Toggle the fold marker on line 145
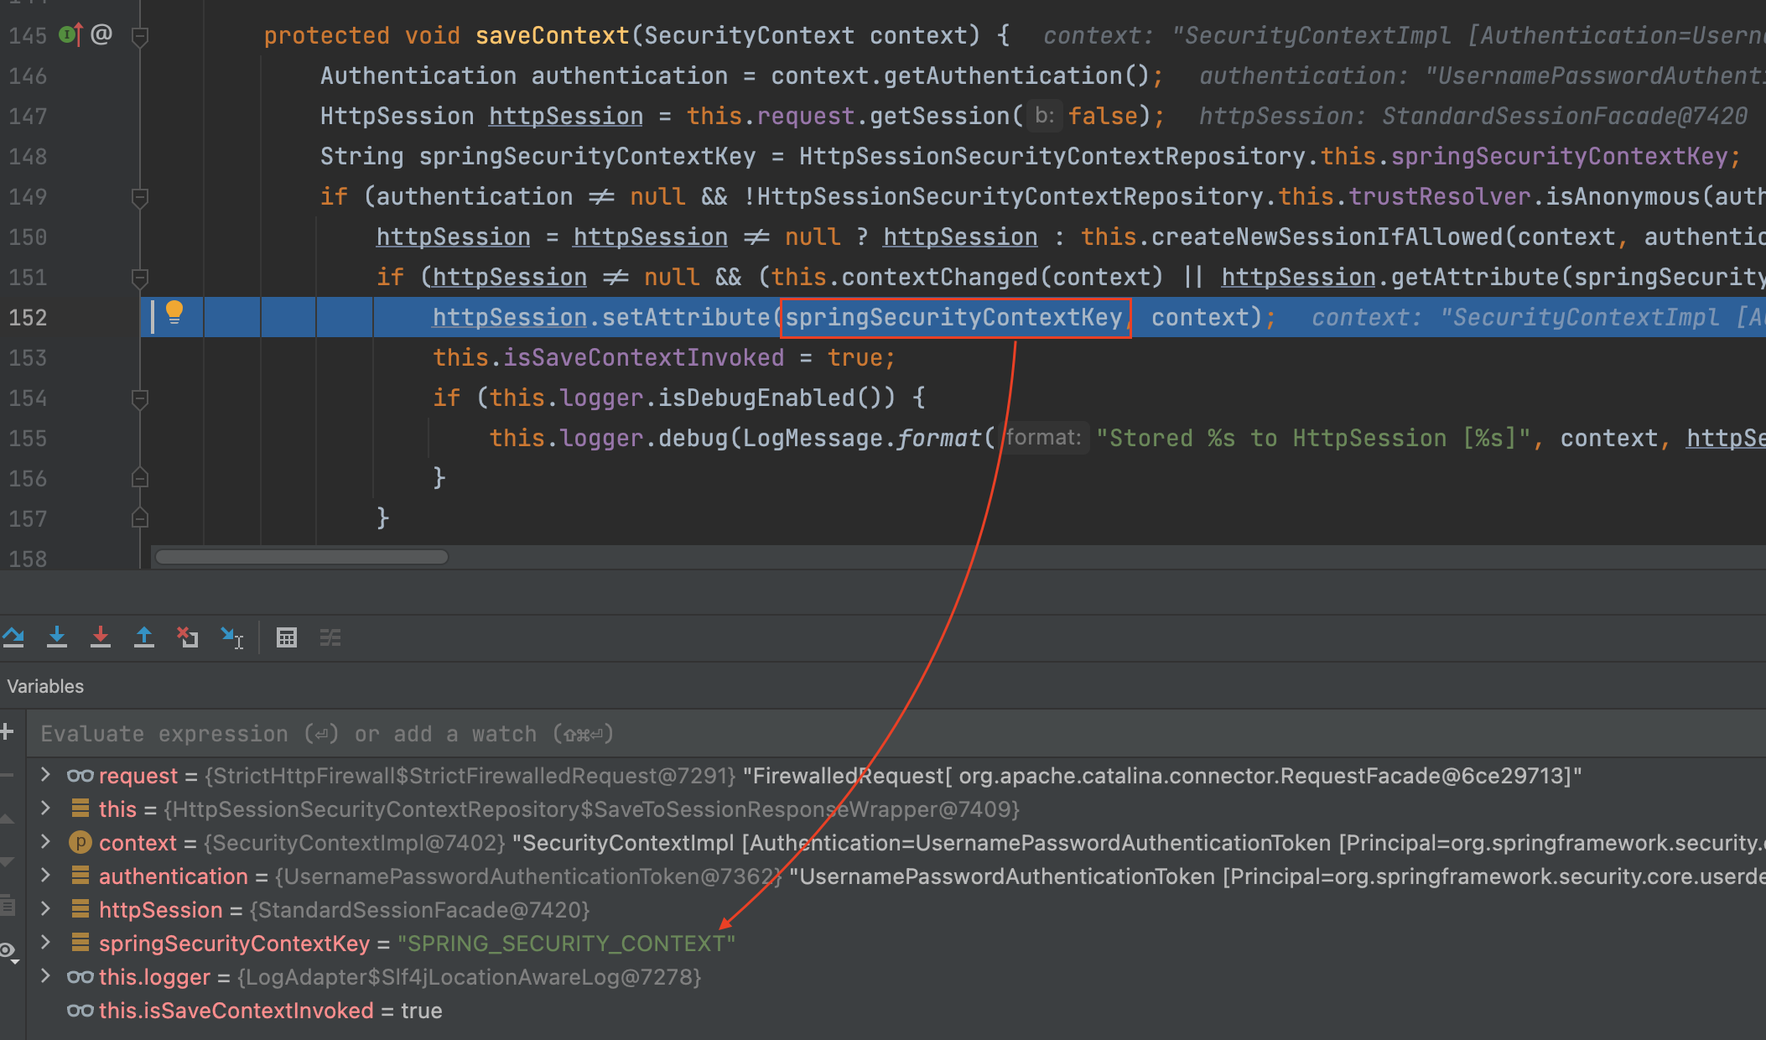 coord(140,35)
